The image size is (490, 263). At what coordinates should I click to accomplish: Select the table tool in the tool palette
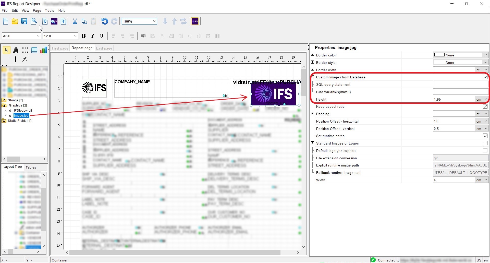pos(34,50)
